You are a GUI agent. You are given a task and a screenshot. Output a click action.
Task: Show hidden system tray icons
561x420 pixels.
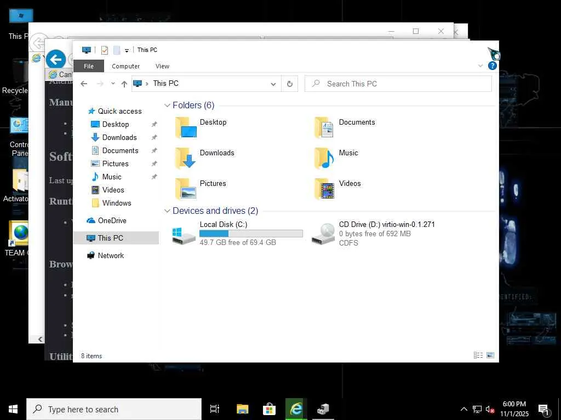(463, 409)
